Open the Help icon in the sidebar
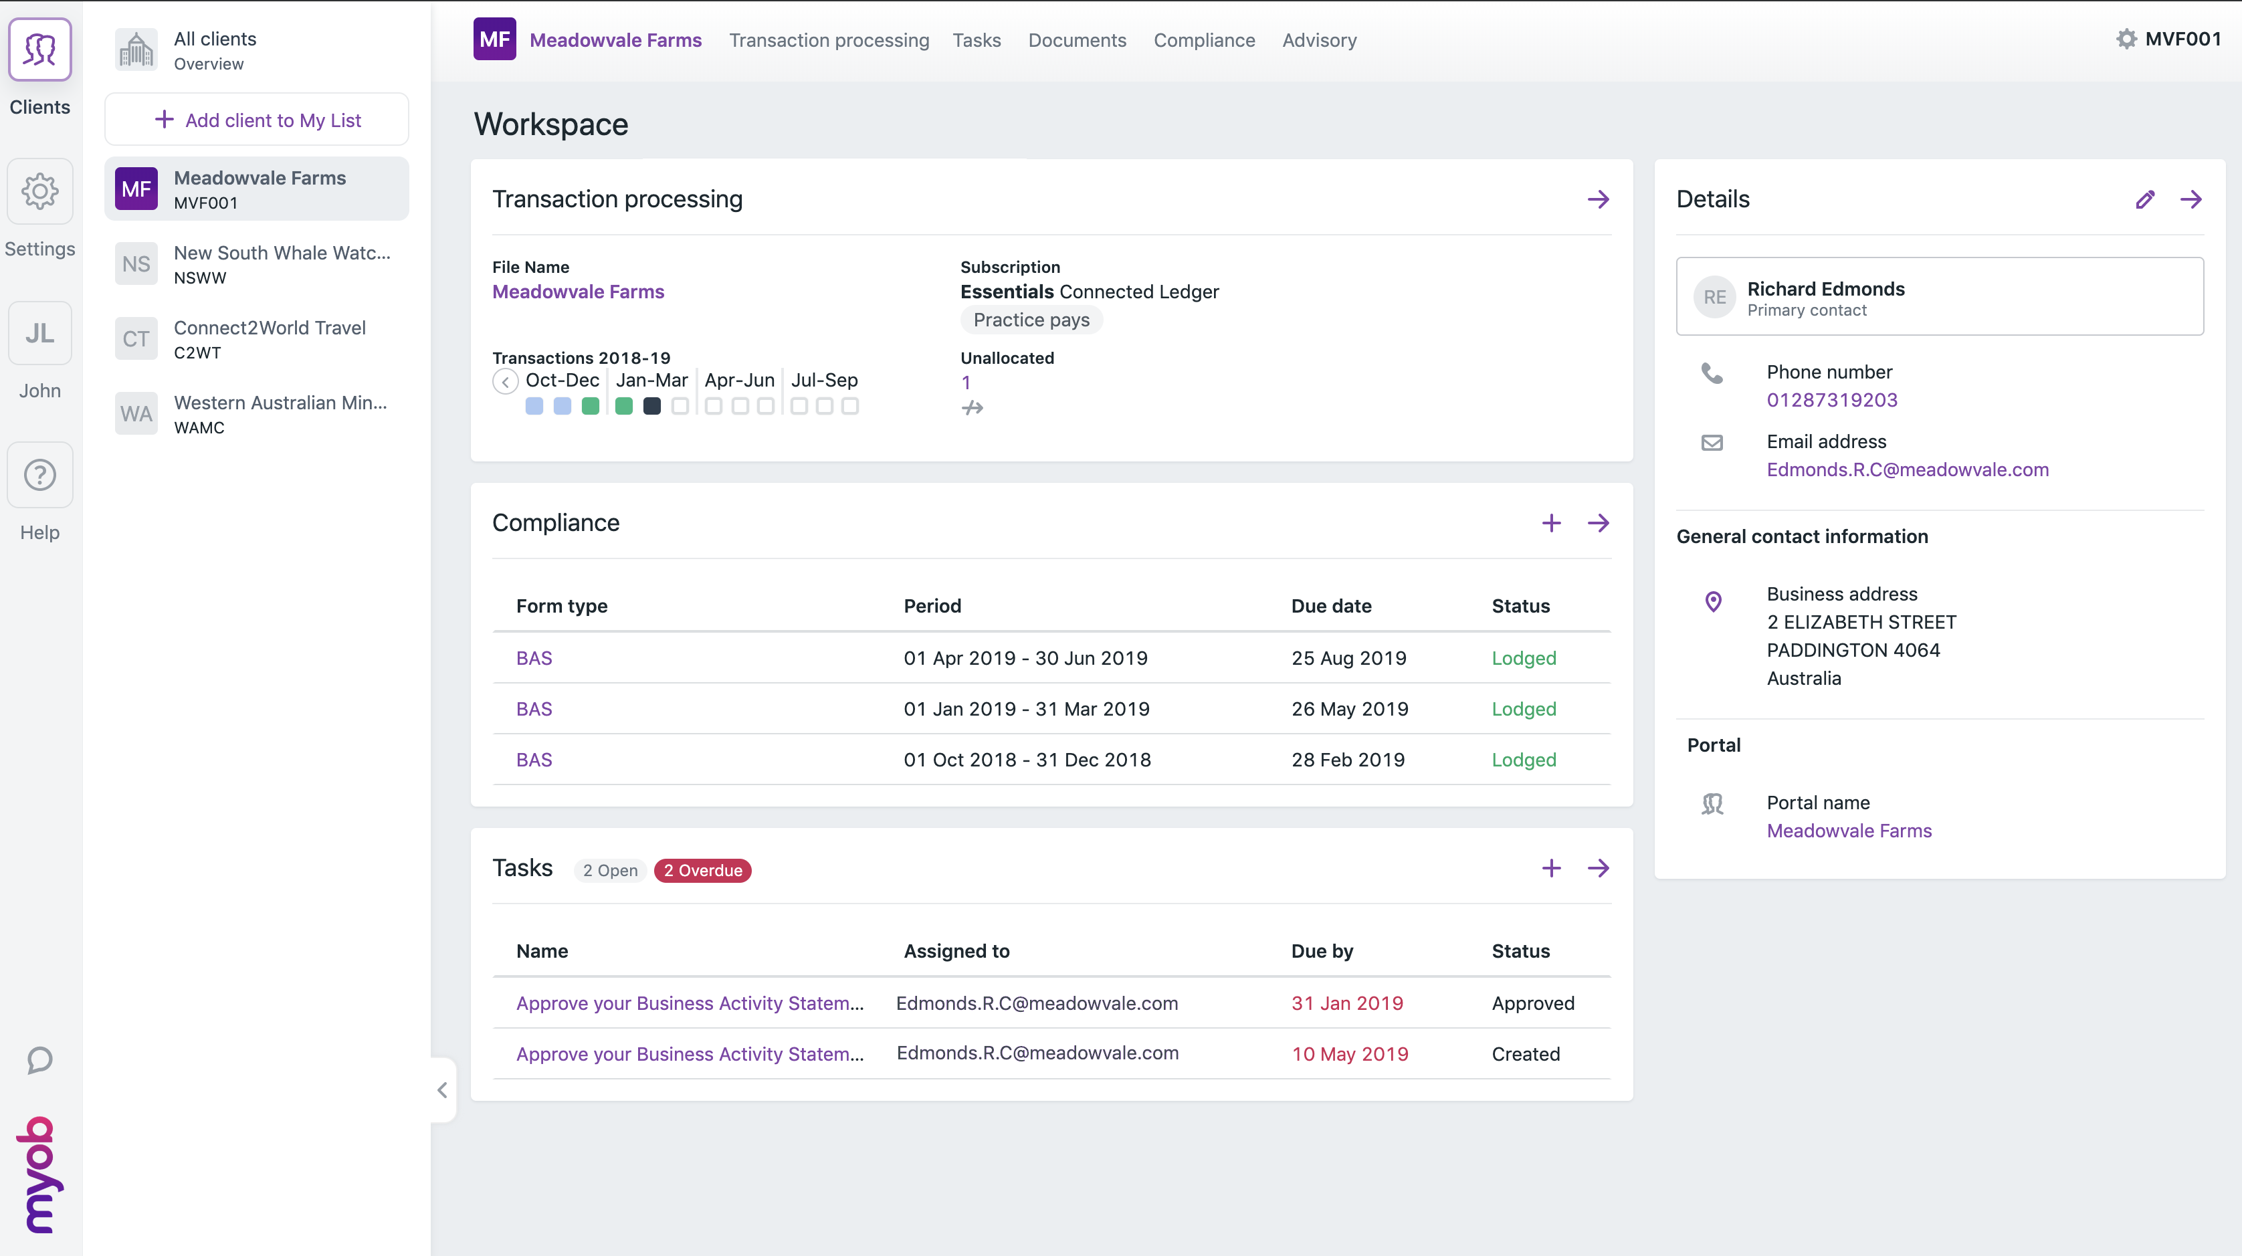 [40, 476]
